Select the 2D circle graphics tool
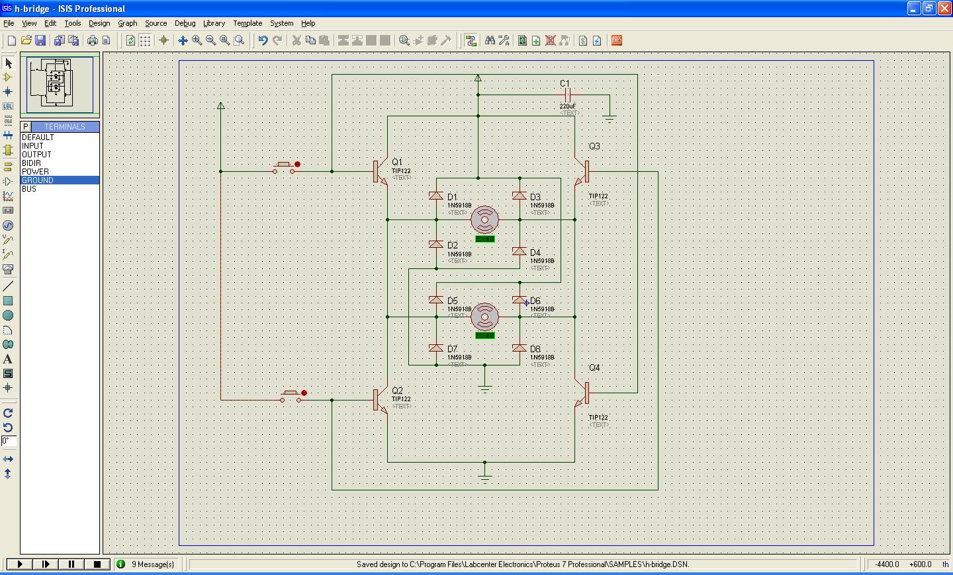This screenshot has width=953, height=575. pyautogui.click(x=8, y=315)
